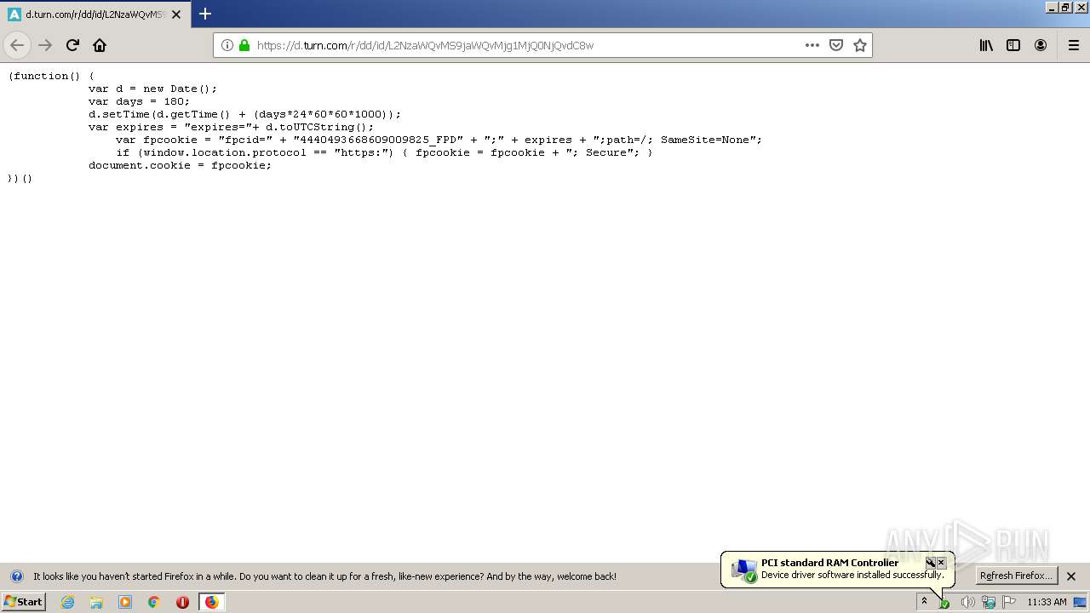Go back to the previous page
The image size is (1090, 613).
point(17,45)
